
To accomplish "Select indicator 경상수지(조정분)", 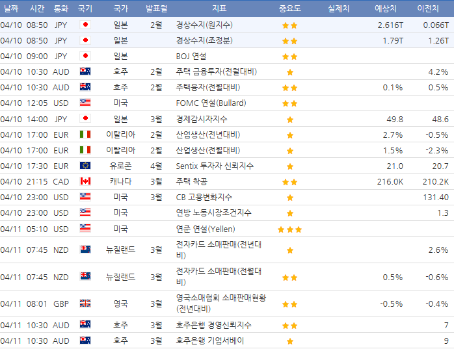I will coord(204,40).
